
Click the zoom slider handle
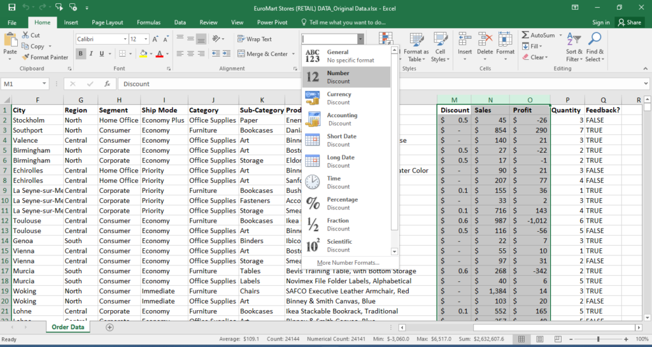click(x=599, y=339)
